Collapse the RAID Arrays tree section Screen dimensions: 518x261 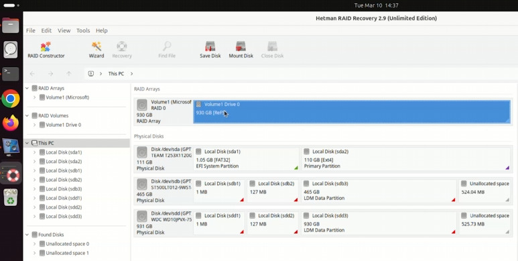27,89
